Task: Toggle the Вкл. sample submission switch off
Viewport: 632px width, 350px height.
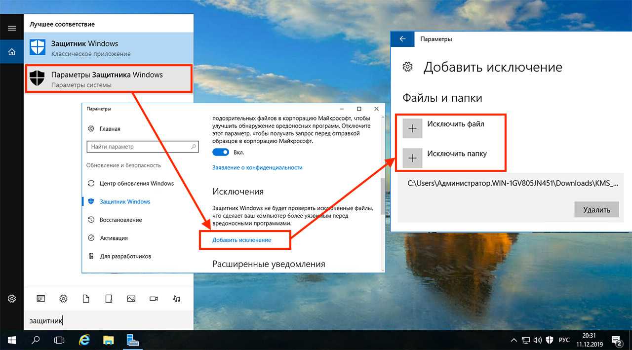Action: tap(221, 152)
